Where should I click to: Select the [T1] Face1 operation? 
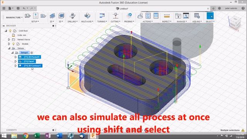click(x=27, y=61)
